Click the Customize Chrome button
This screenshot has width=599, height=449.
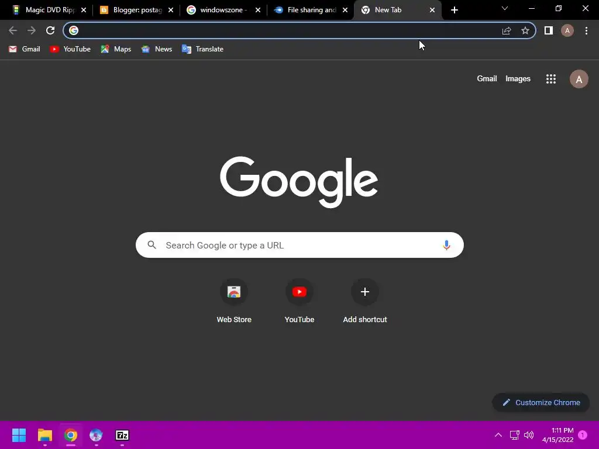coord(541,402)
